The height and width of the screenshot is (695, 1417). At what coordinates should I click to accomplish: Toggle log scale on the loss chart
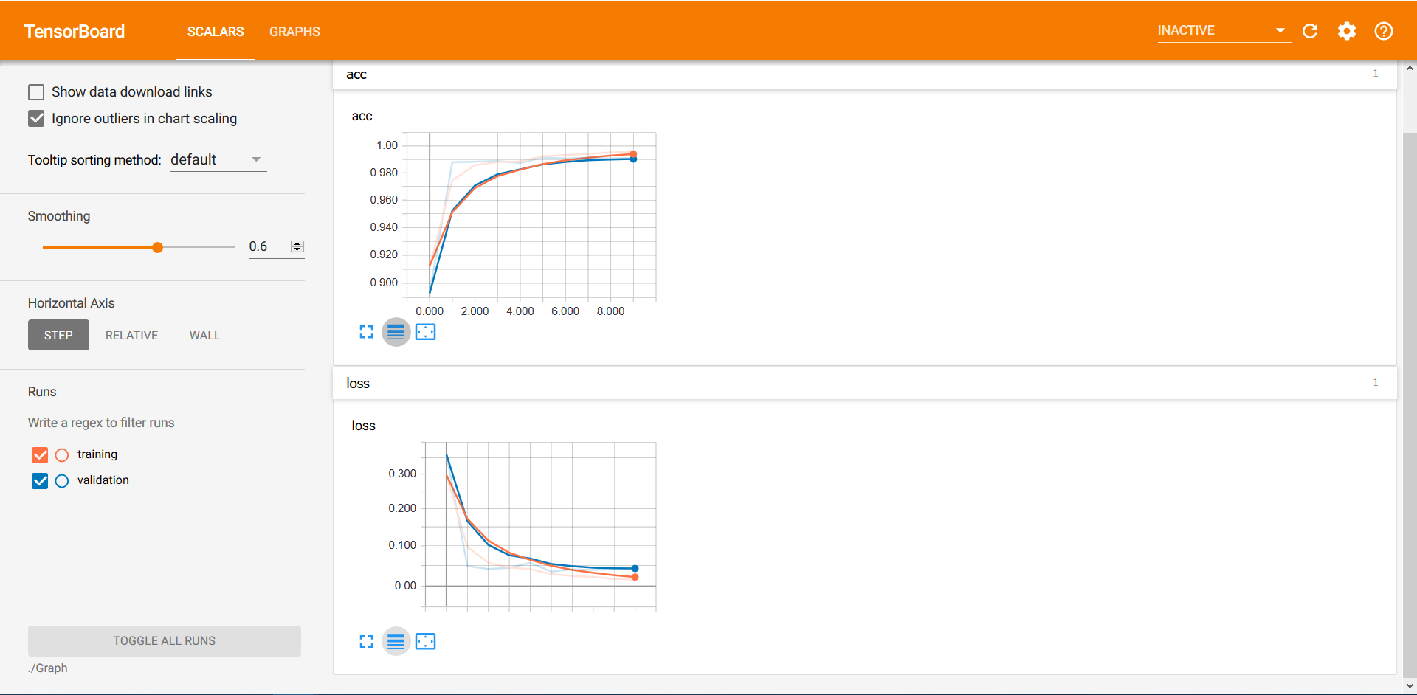(396, 641)
